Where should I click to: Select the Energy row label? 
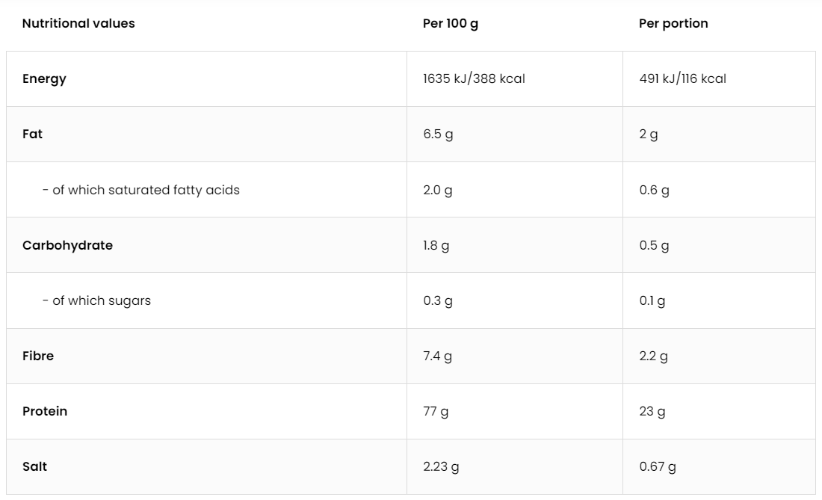coord(44,78)
